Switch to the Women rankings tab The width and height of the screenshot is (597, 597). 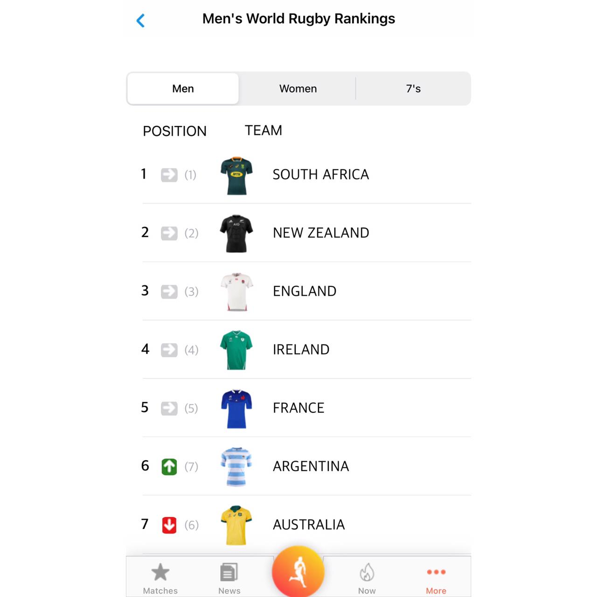[298, 89]
